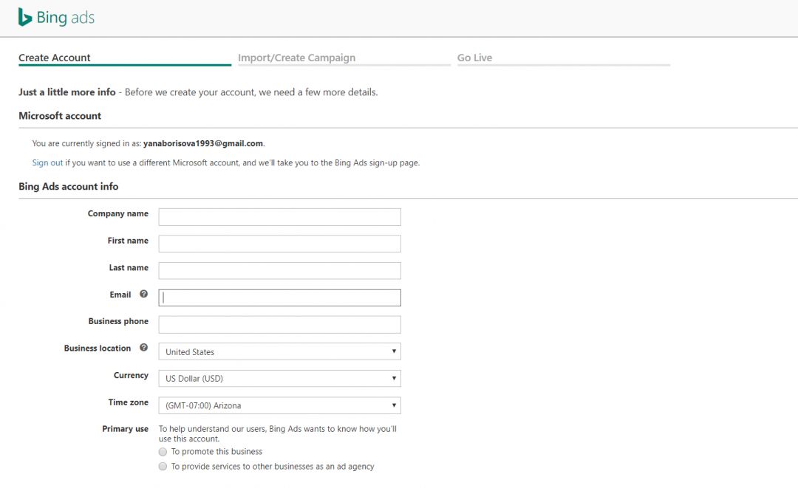The width and height of the screenshot is (798, 488).
Task: Focus the Company name field
Action: click(279, 217)
